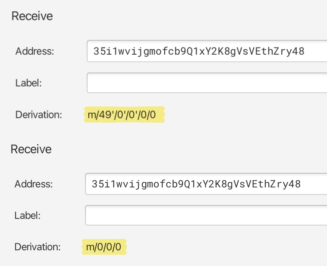Click the address field in the second Receive section

pyautogui.click(x=206, y=184)
